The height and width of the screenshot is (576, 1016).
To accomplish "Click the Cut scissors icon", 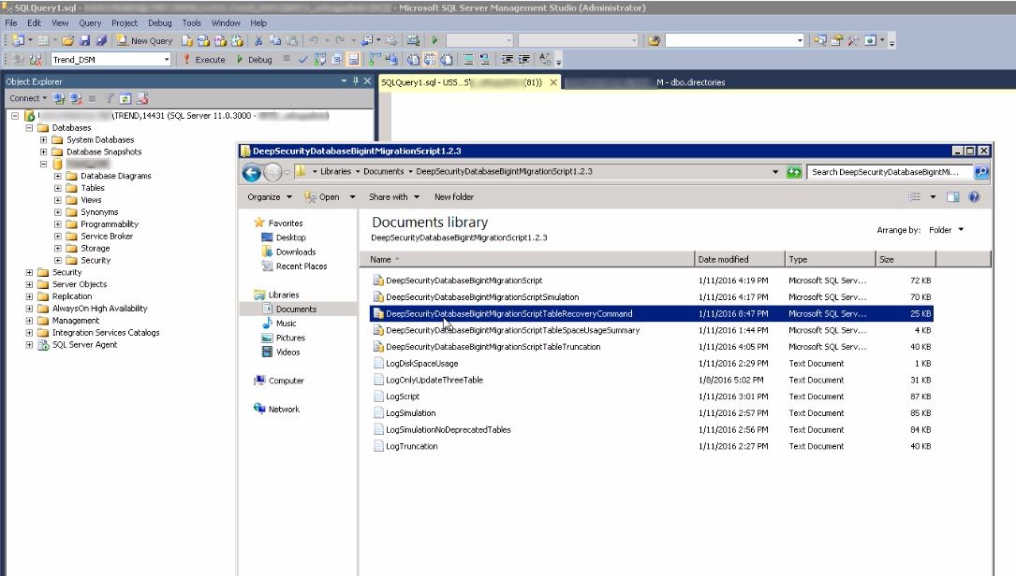I will 258,40.
